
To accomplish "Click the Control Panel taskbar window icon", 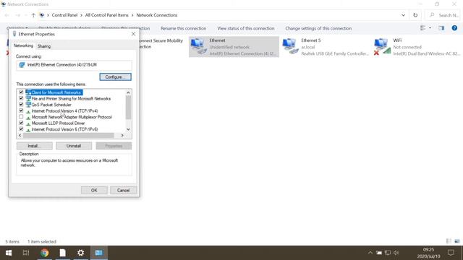I will [99, 253].
